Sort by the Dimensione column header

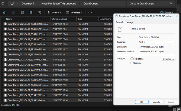[106, 19]
